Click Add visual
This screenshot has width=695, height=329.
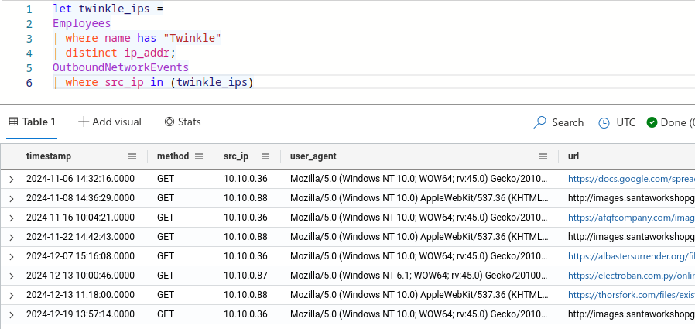pos(110,122)
